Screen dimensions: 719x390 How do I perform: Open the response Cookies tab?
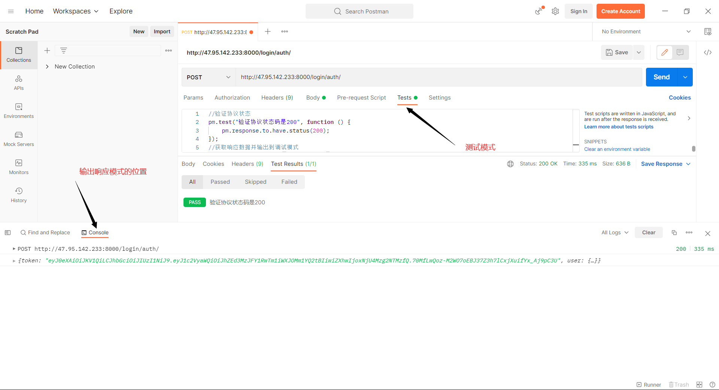213,164
